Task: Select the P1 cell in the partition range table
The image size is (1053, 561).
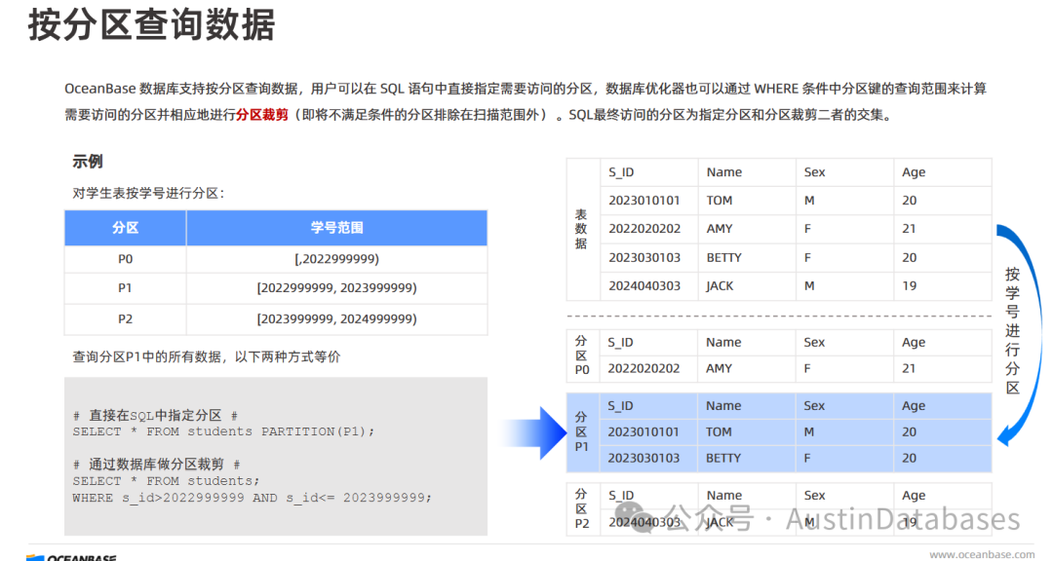Action: (x=125, y=288)
